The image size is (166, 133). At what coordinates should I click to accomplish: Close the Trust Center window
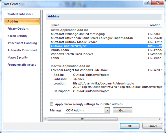point(158,3)
